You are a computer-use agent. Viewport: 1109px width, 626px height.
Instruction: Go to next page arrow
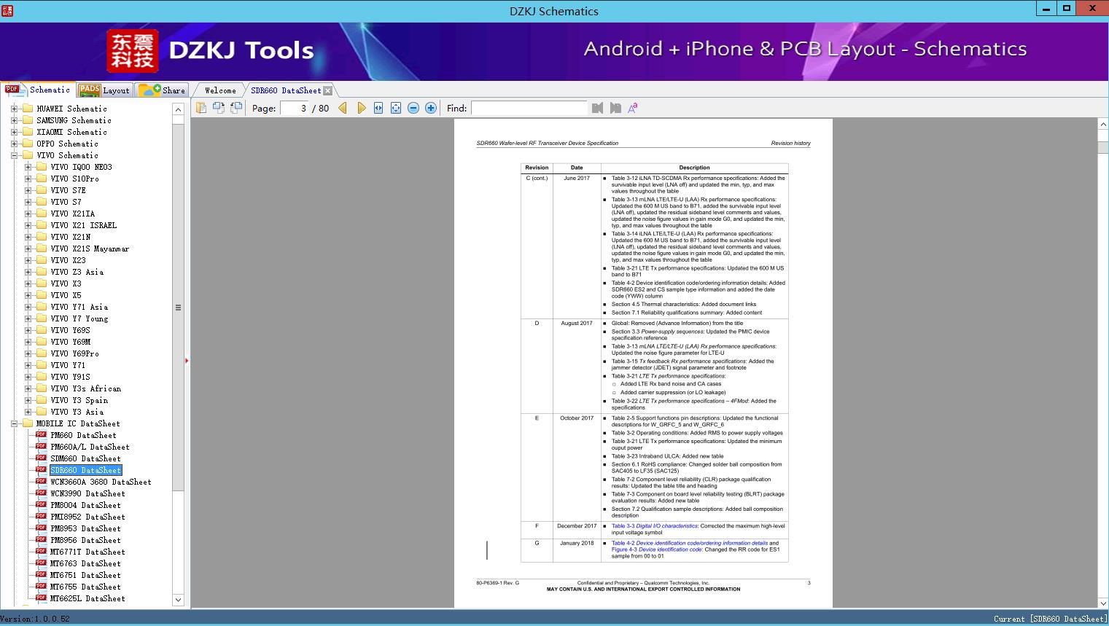tap(362, 109)
